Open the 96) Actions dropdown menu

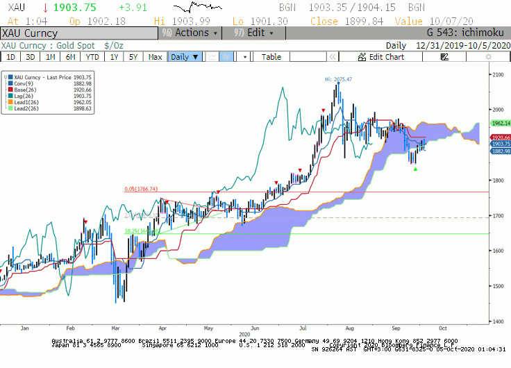tap(190, 33)
